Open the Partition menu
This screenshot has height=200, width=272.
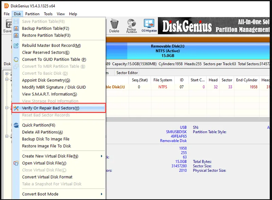click(x=32, y=14)
